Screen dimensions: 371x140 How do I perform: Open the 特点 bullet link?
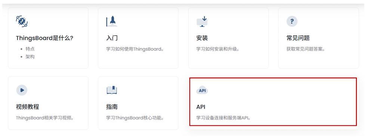tap(30, 49)
